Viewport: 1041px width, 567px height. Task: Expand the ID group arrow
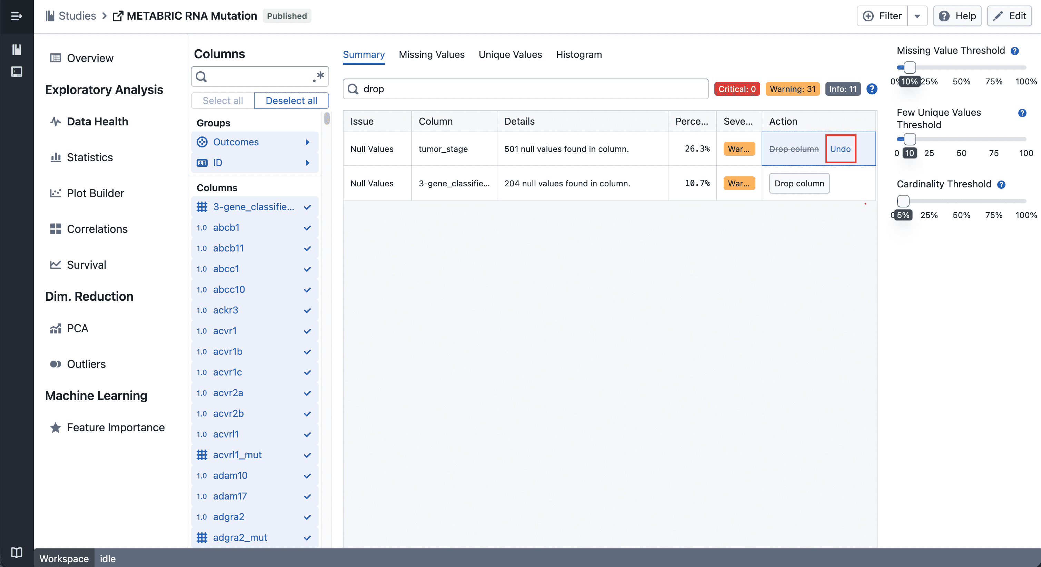coord(308,163)
